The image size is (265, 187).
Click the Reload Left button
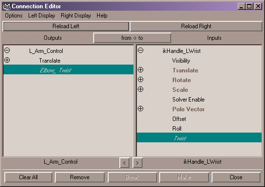(x=66, y=26)
